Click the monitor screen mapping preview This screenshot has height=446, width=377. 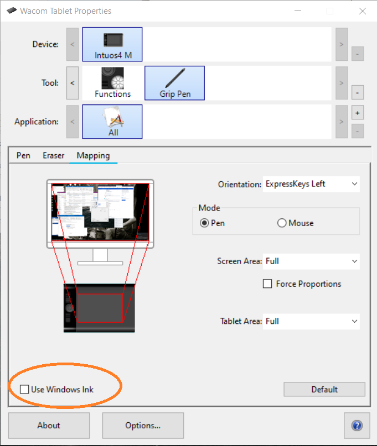pyautogui.click(x=100, y=212)
